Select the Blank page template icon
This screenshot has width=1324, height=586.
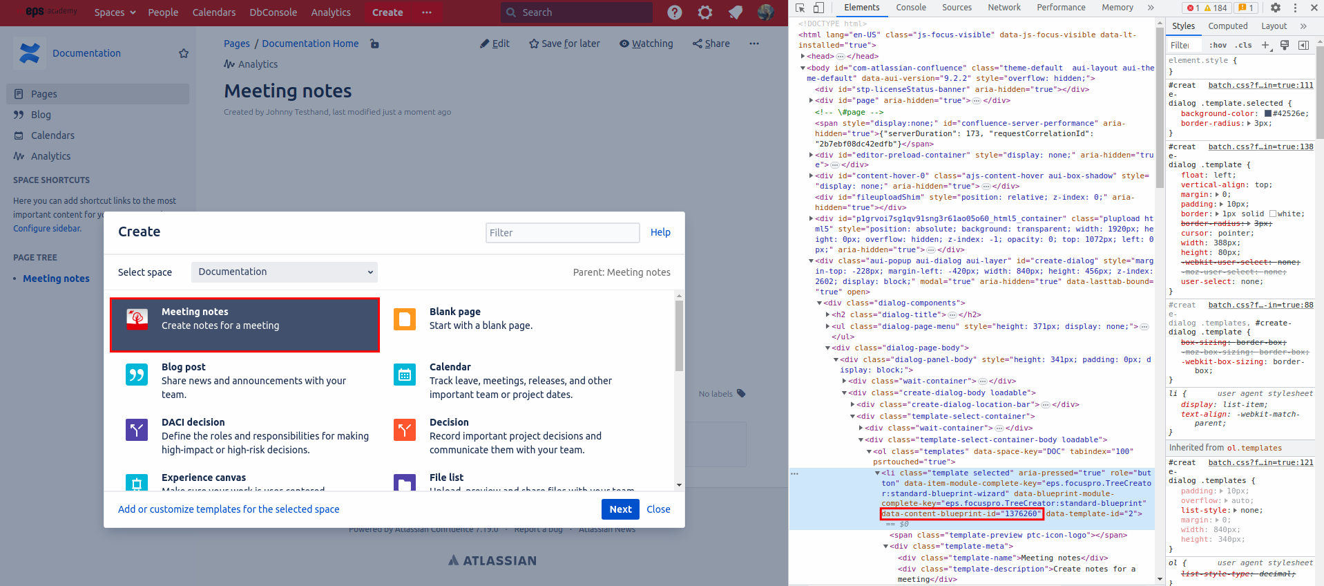pos(404,319)
